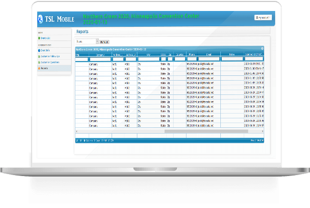Open the My Account menu
The width and height of the screenshot is (310, 208).
[x=263, y=17]
